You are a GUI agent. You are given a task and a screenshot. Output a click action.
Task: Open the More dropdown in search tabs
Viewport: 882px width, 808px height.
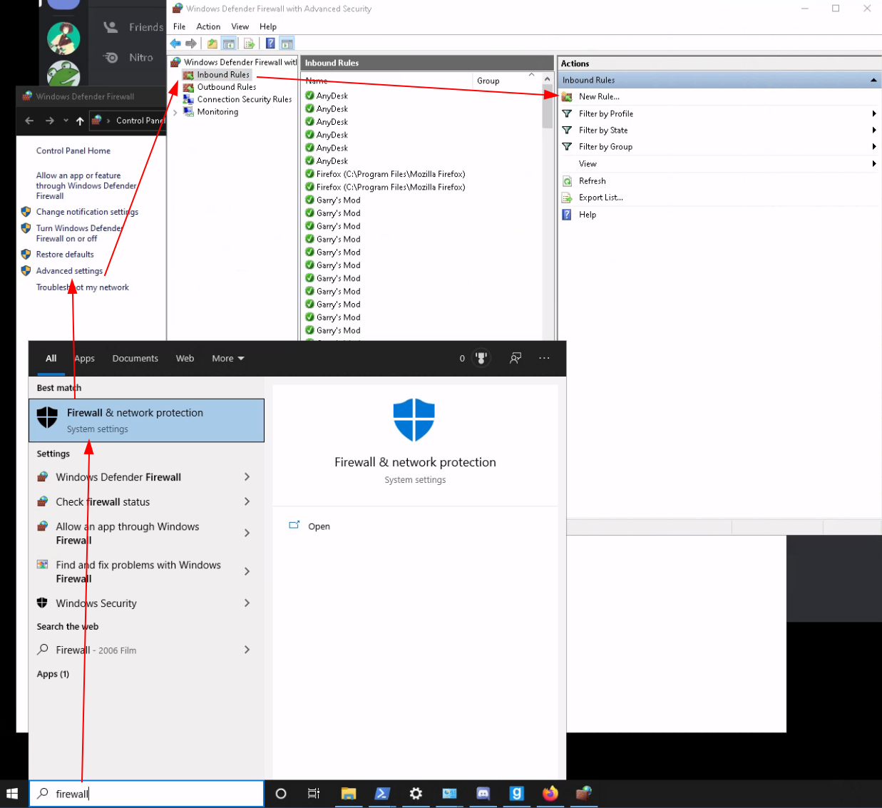[x=228, y=358]
